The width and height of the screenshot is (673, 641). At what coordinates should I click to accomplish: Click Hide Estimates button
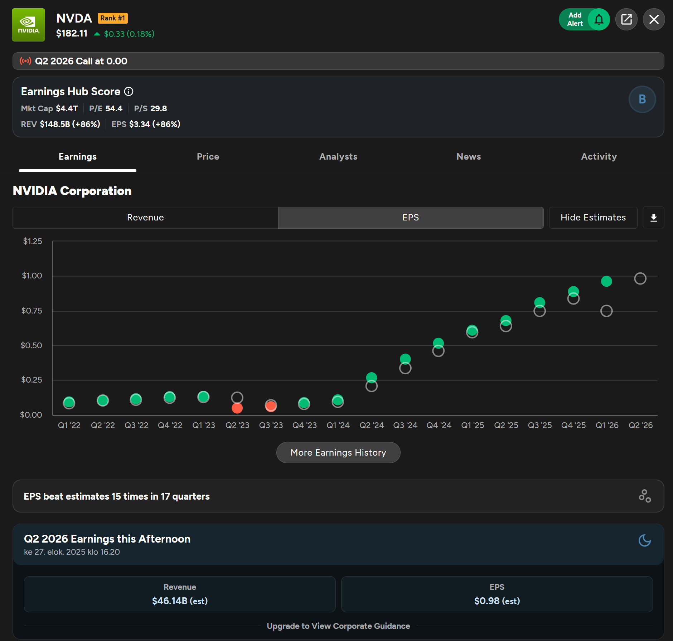tap(593, 218)
